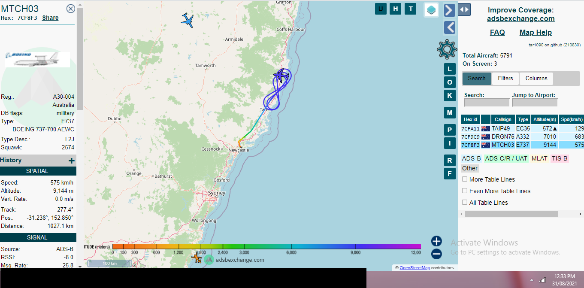Screen dimensions: 584x288
Task: Click the Other legend label
Action: tap(470, 168)
